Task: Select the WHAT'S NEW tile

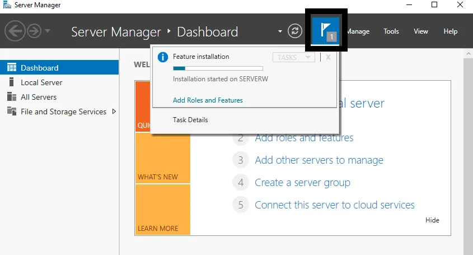Action: (163, 158)
